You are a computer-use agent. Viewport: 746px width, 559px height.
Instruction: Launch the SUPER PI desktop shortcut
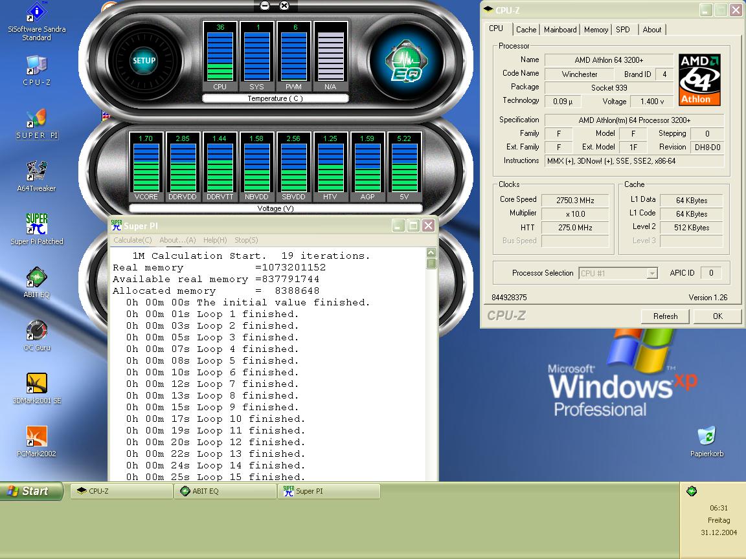(36, 119)
